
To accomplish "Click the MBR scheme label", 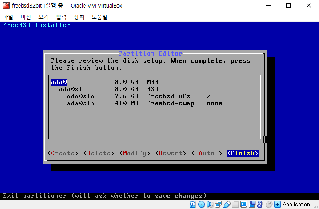I will (x=152, y=82).
